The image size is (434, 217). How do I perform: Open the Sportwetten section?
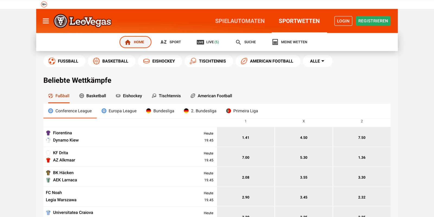pos(299,21)
